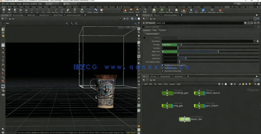
Task: Click the viewport select arrow tool
Action: pos(3,41)
